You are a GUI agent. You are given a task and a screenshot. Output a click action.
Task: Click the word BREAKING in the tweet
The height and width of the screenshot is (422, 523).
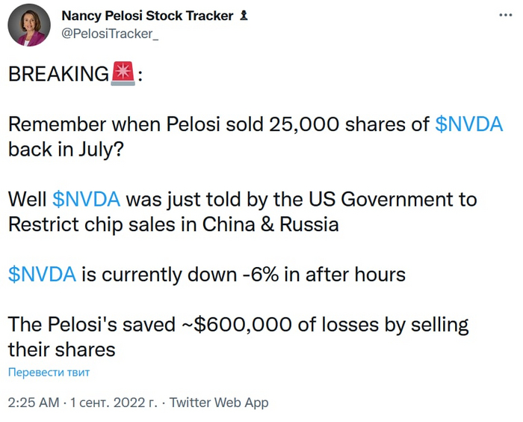coord(58,74)
